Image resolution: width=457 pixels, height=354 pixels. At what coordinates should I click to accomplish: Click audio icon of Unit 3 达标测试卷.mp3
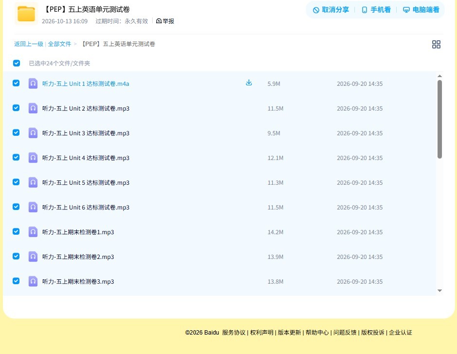(x=33, y=133)
